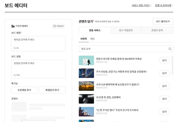Switch to the 링크 직접입력 tab
This screenshot has width=178, height=122.
[x=126, y=30]
